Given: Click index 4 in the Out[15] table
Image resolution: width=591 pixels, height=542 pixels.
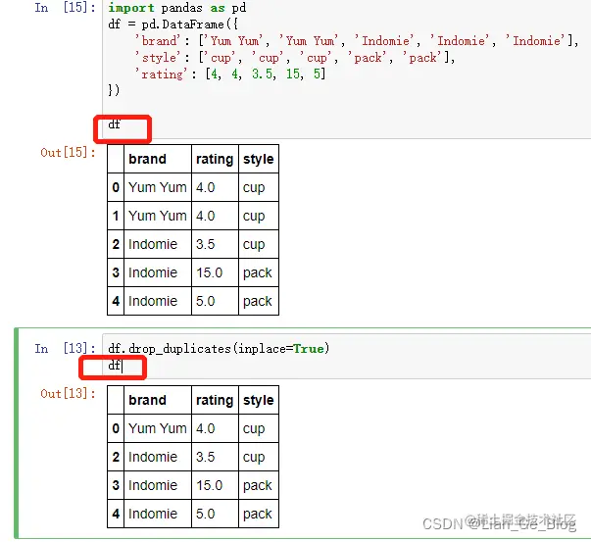Looking at the screenshot, I should point(116,301).
